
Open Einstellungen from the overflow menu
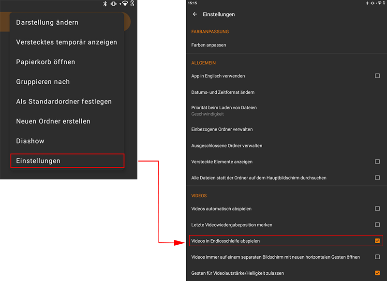[x=67, y=161]
